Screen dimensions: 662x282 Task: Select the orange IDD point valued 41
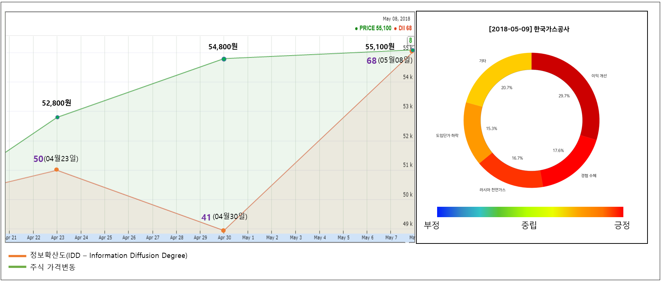[x=223, y=230]
